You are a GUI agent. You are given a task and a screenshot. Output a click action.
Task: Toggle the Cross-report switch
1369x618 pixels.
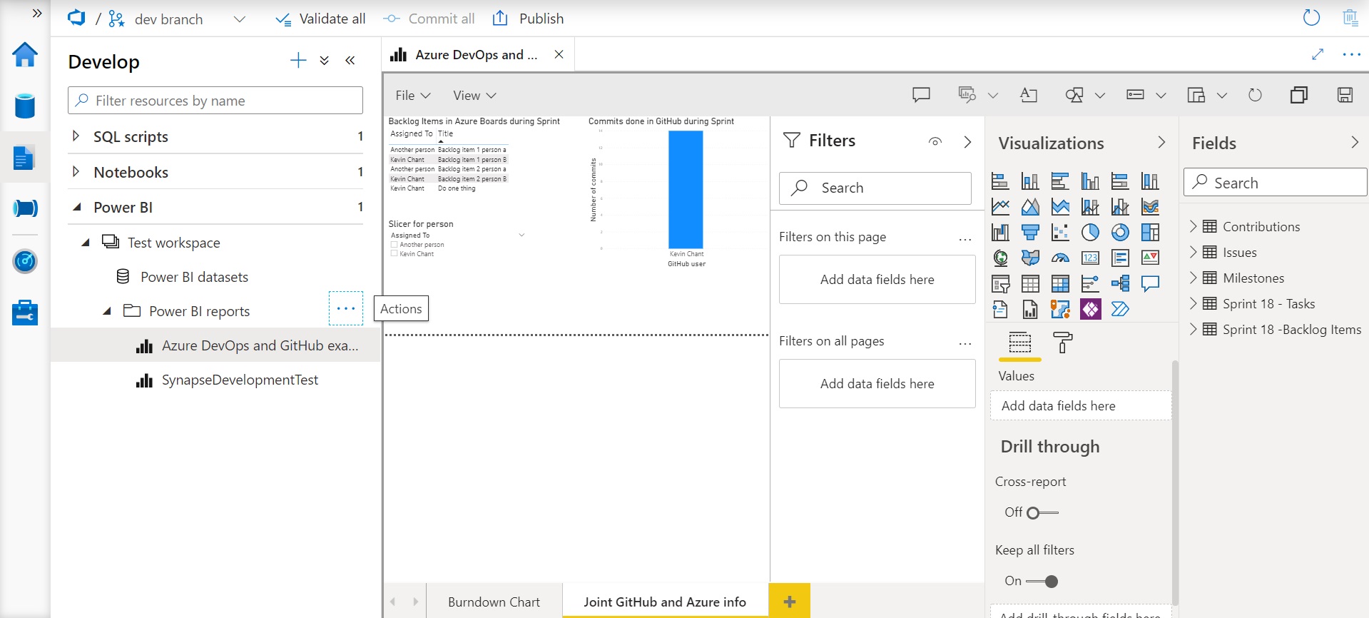(x=1042, y=512)
